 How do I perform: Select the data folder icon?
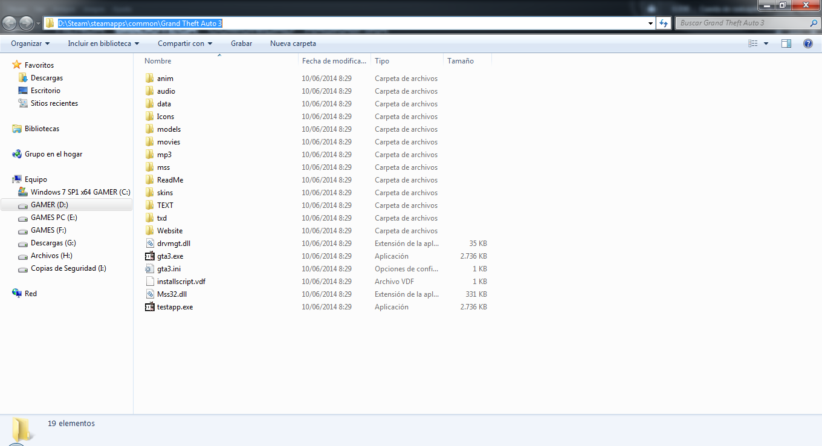(x=150, y=104)
